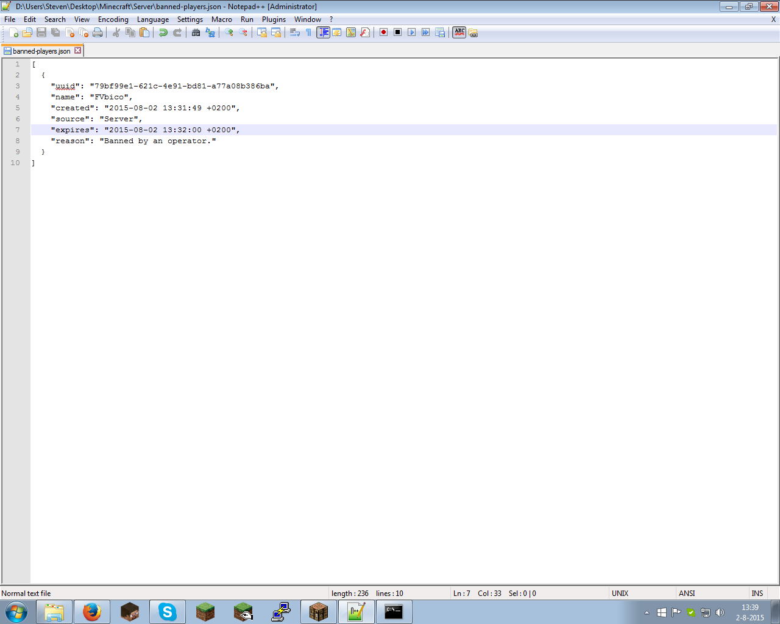Open the View menu
Screen dimensions: 780x624
click(82, 19)
